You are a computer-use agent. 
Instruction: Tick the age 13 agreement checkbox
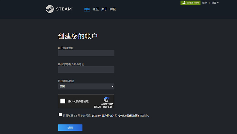pos(60,115)
